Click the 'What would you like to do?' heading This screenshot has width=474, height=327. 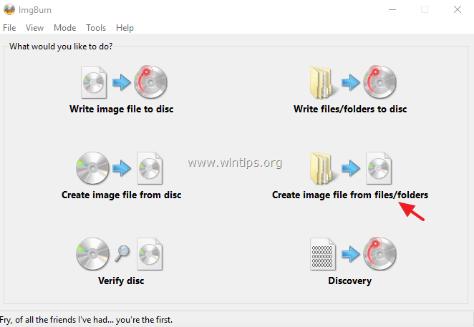61,47
